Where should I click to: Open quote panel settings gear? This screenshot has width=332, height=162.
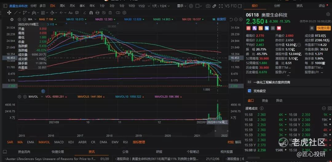pyautogui.click(x=328, y=14)
